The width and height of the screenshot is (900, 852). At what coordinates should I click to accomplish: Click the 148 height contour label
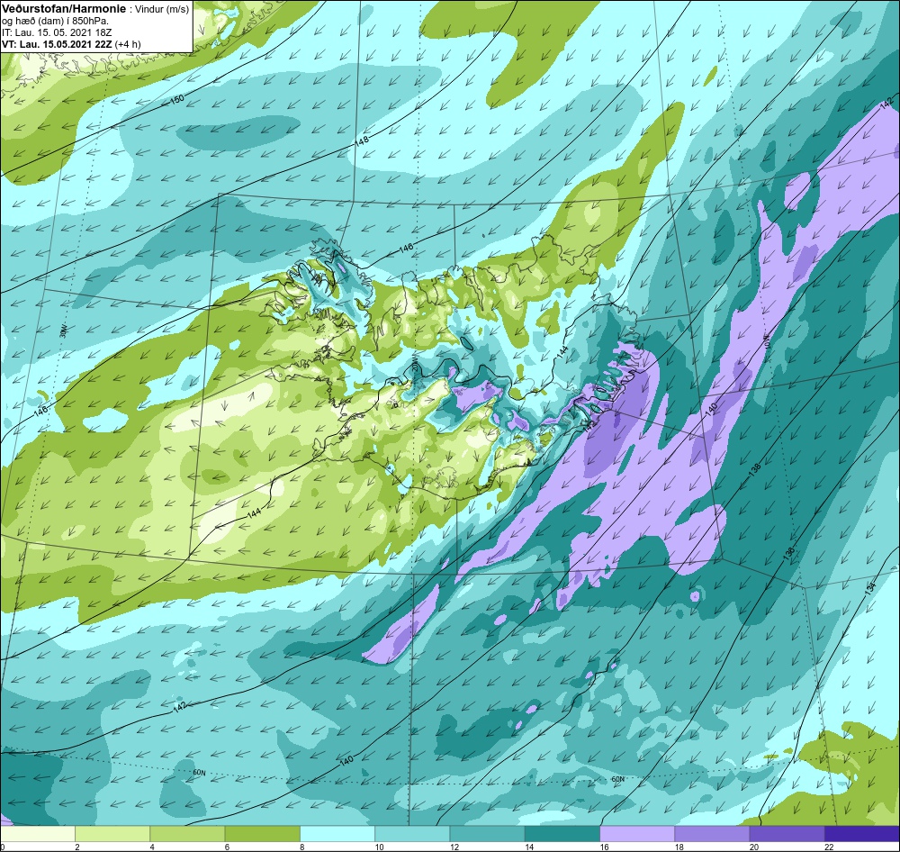coord(362,140)
